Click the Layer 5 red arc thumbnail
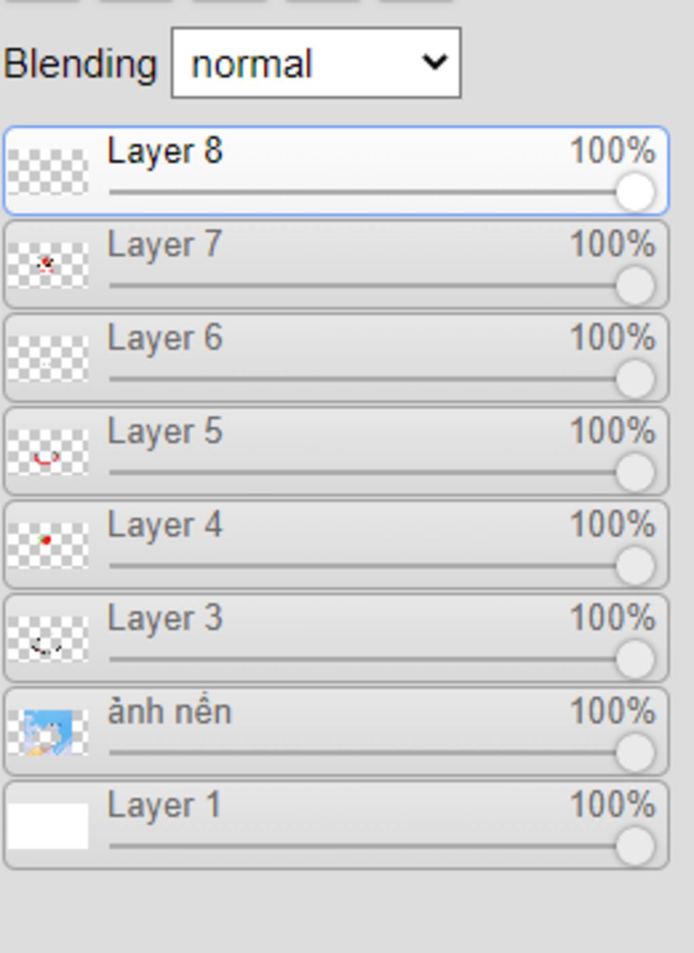 pos(48,452)
